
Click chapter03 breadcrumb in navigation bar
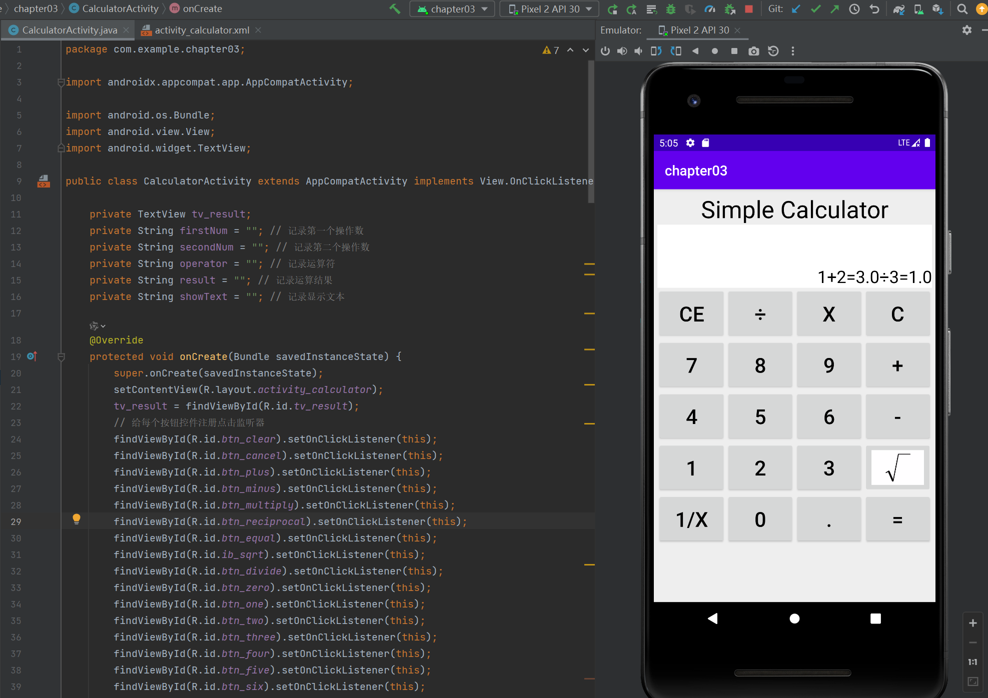[36, 8]
